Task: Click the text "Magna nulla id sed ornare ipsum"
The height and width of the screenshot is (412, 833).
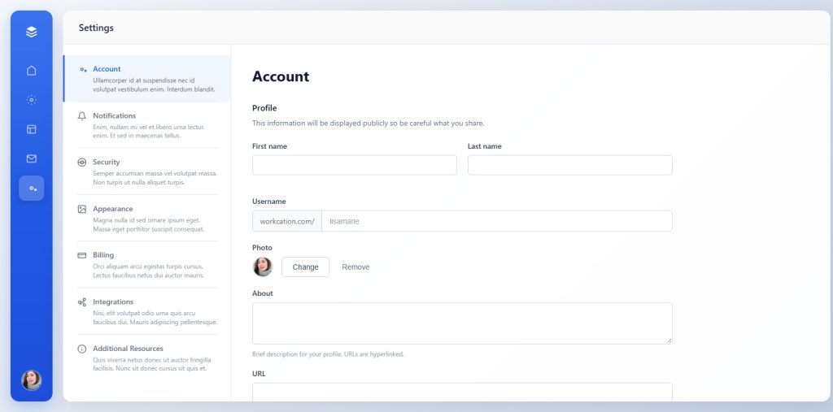Action: pyautogui.click(x=139, y=220)
